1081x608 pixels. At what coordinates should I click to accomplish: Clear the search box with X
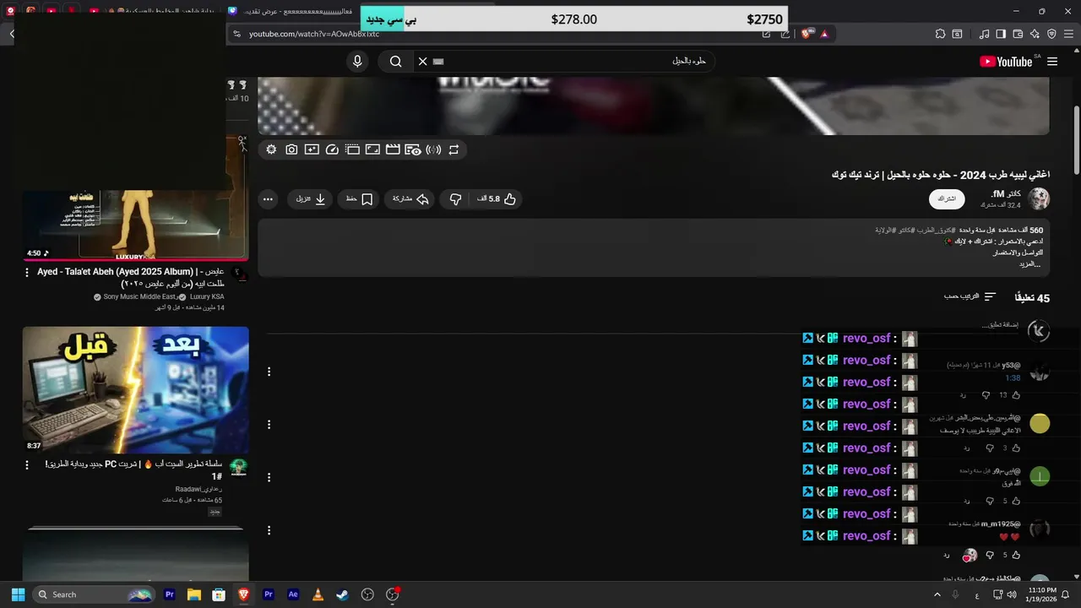click(423, 61)
